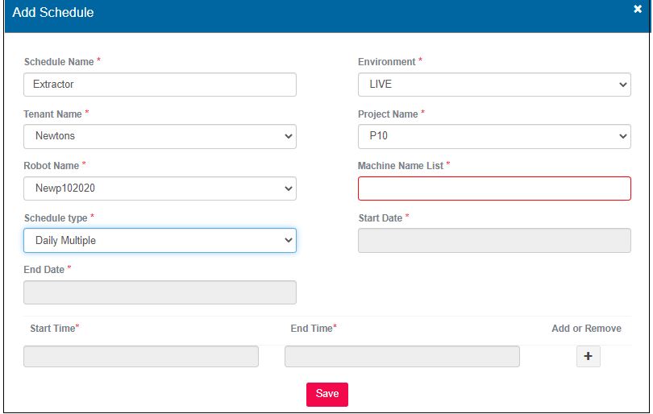Save the new schedule

point(326,394)
